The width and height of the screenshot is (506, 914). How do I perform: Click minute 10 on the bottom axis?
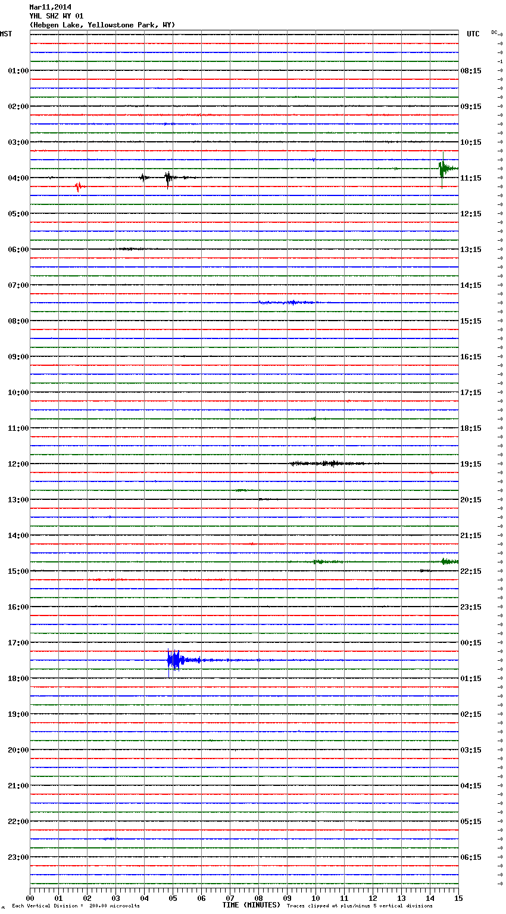(x=316, y=898)
